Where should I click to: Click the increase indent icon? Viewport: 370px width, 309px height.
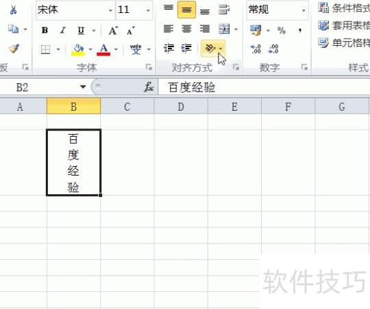click(x=186, y=48)
